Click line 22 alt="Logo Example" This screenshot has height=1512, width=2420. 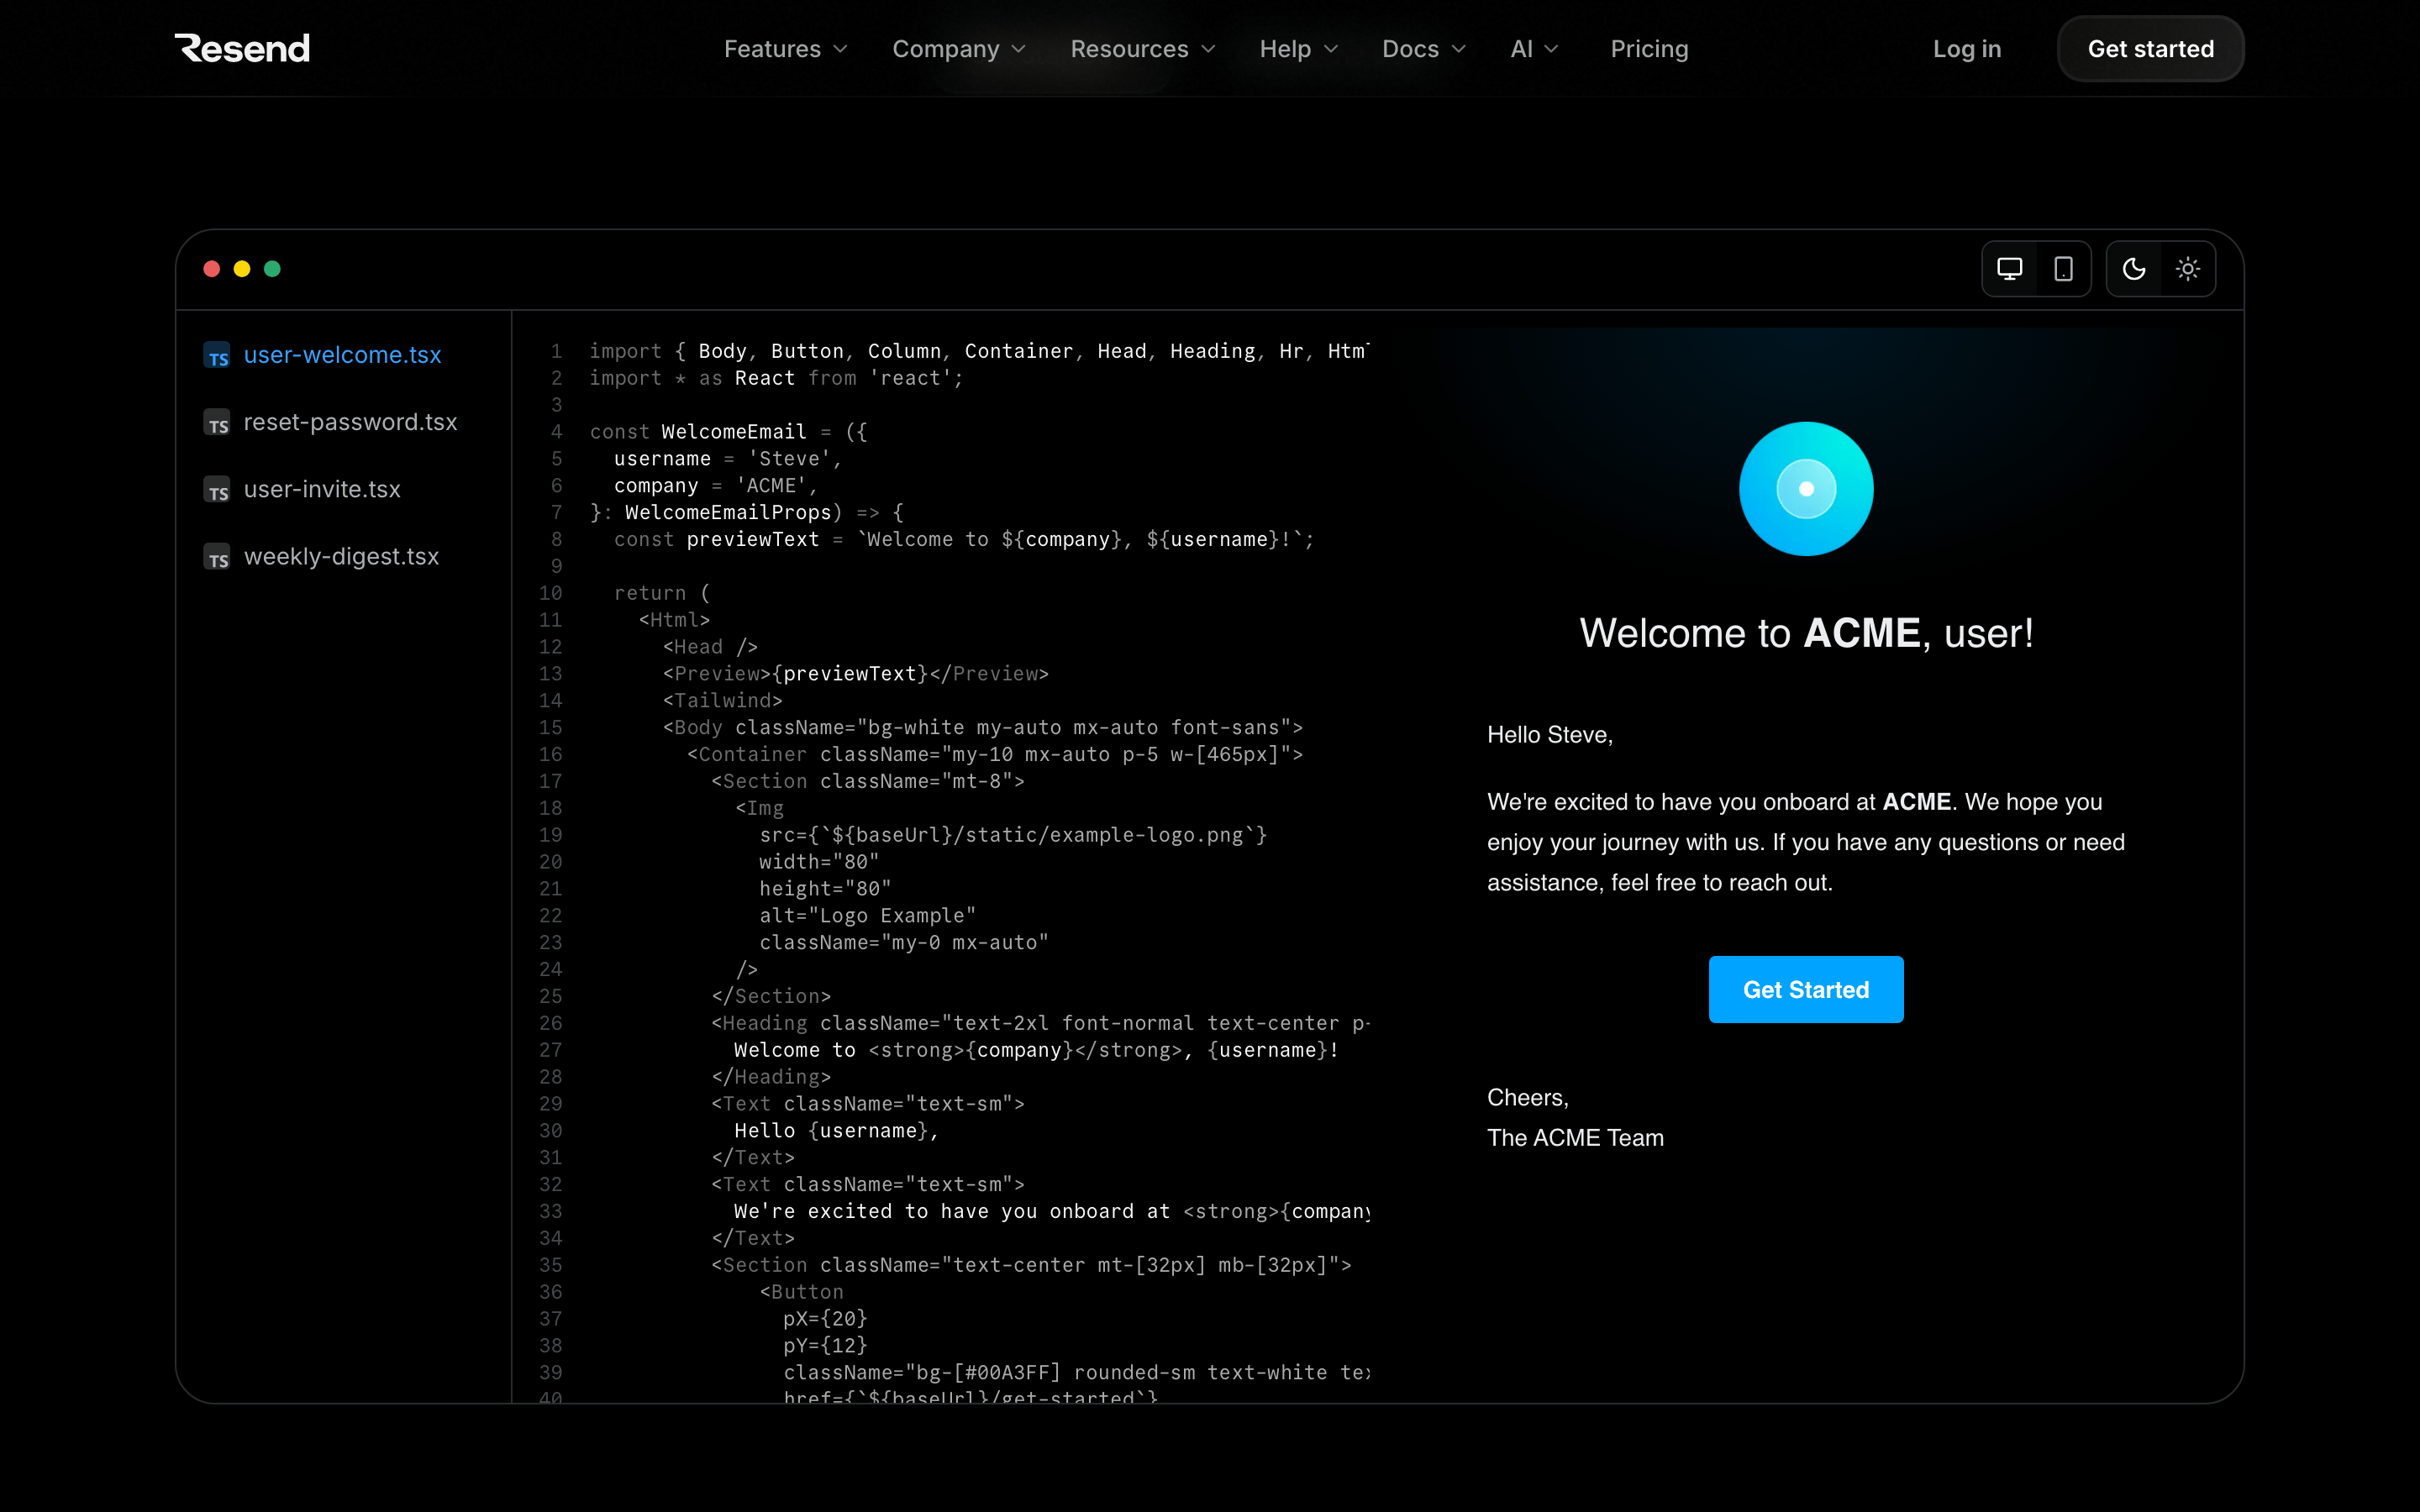click(x=867, y=916)
